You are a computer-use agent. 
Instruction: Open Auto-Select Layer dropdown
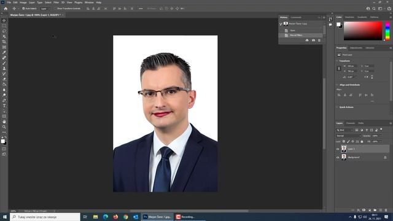pos(45,9)
